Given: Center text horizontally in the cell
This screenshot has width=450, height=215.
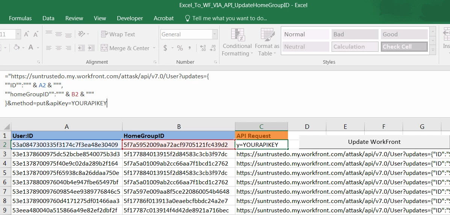Looking at the screenshot, I should point(59,48).
